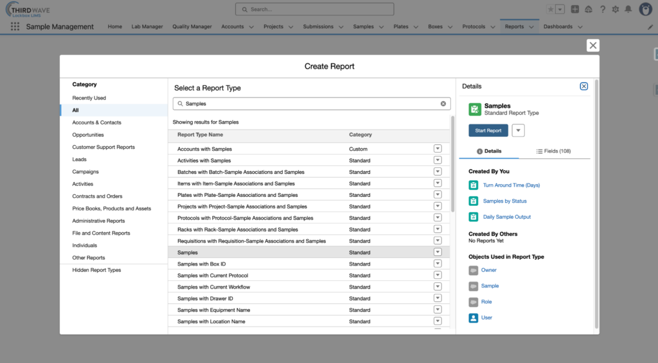
Task: Open the Global Actions plus icon
Action: click(575, 9)
